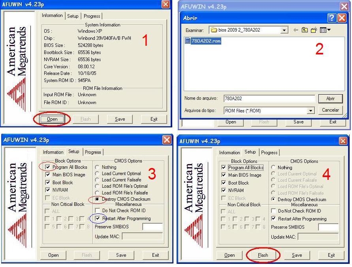Click Preserve SMBIOS field in window 4
The image size is (352, 267).
coord(328,227)
